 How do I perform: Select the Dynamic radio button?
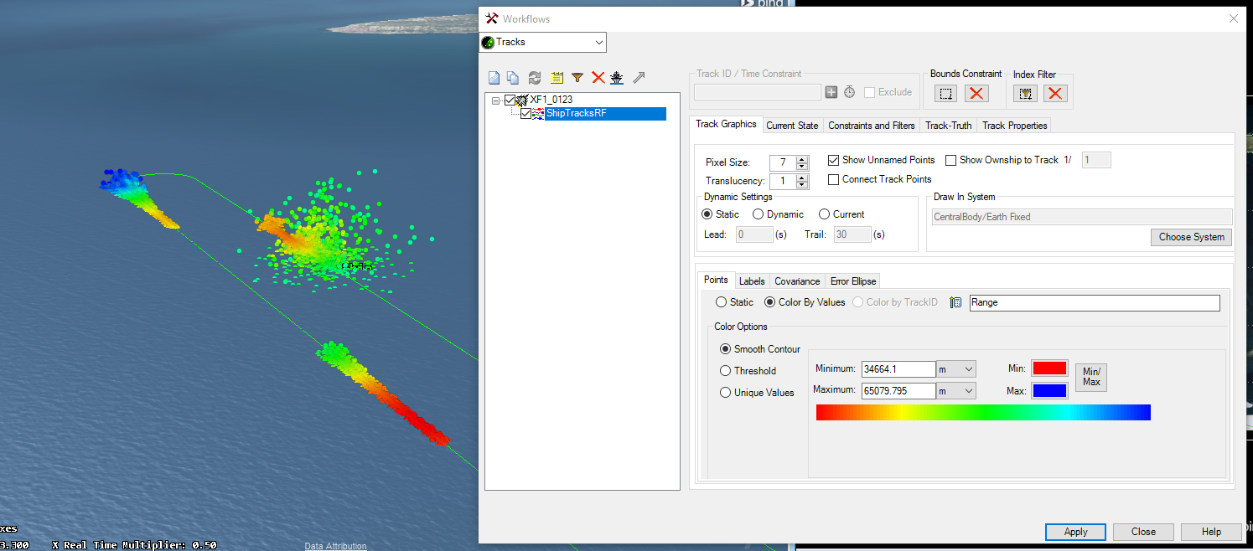759,214
